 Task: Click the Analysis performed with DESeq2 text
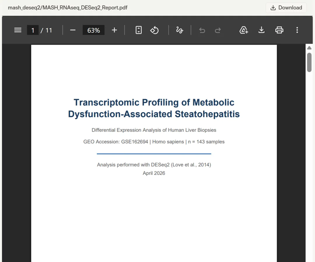tap(154, 165)
